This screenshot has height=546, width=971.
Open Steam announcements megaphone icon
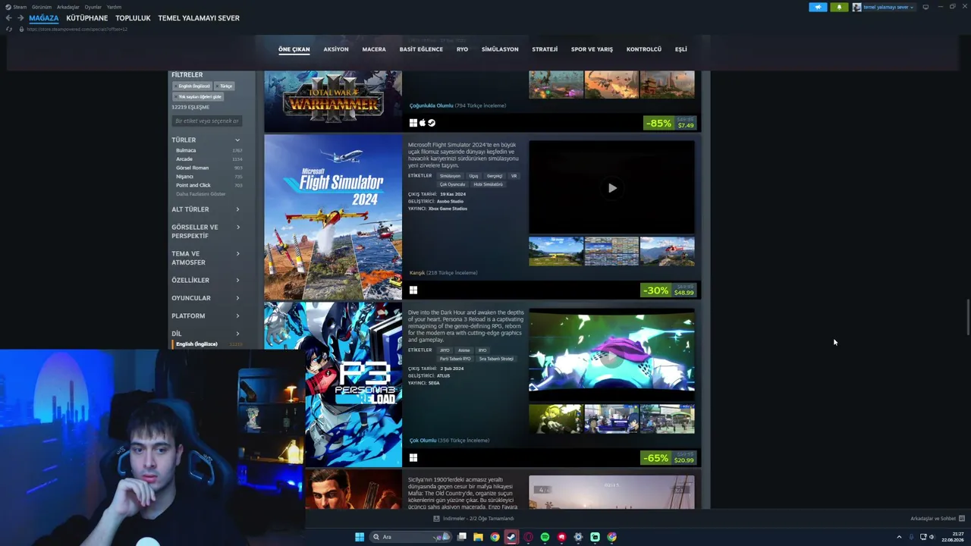[x=818, y=7]
